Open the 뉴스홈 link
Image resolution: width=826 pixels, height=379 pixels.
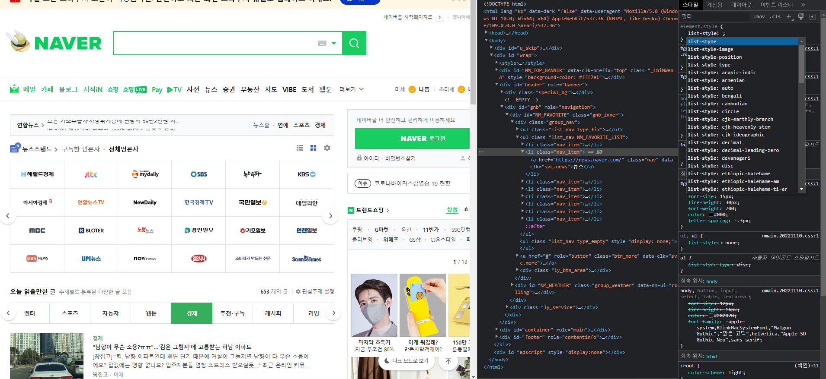[261, 125]
